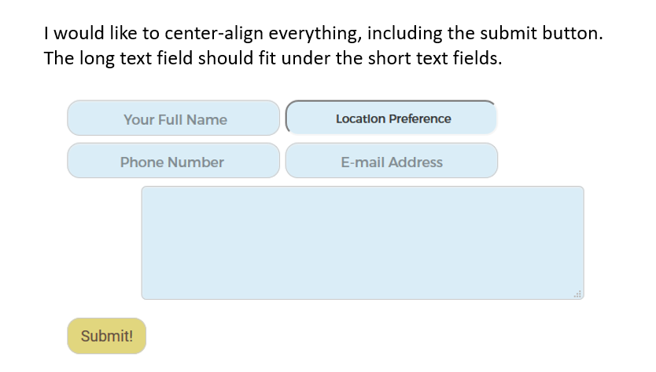Click the bold "Location Preference" label
The height and width of the screenshot is (372, 656).
(x=393, y=119)
